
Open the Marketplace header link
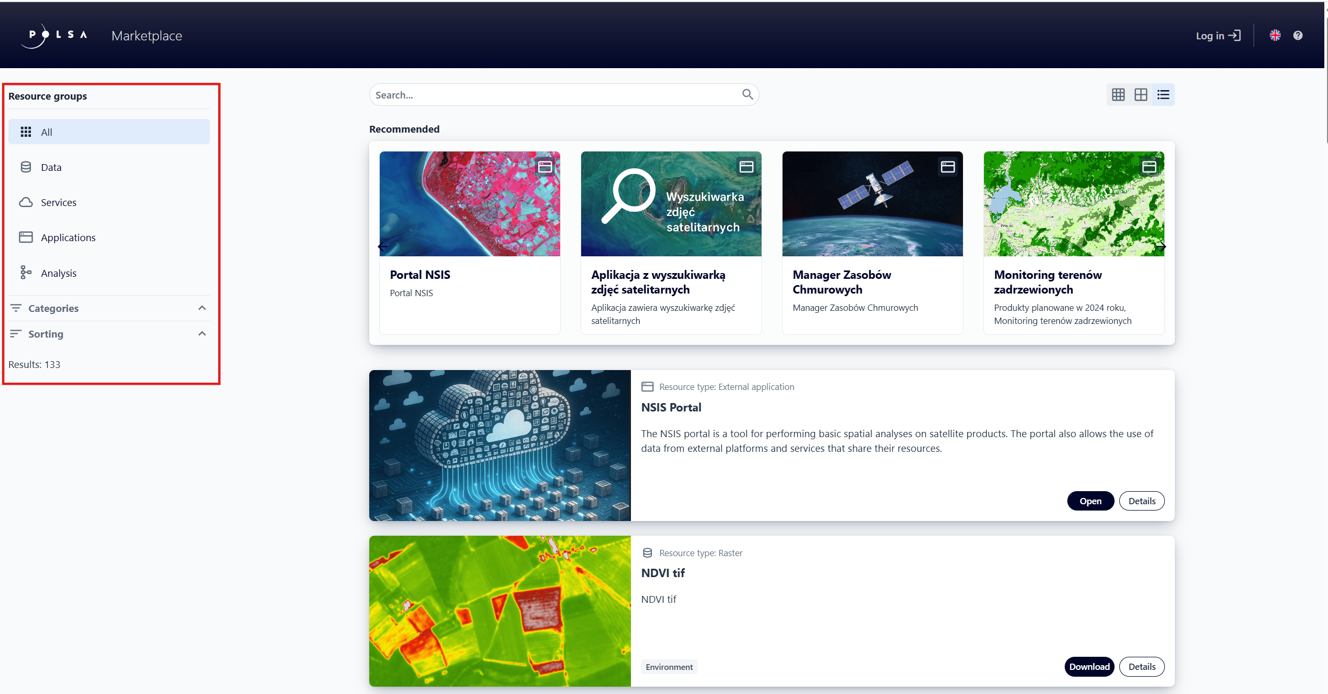click(x=146, y=35)
